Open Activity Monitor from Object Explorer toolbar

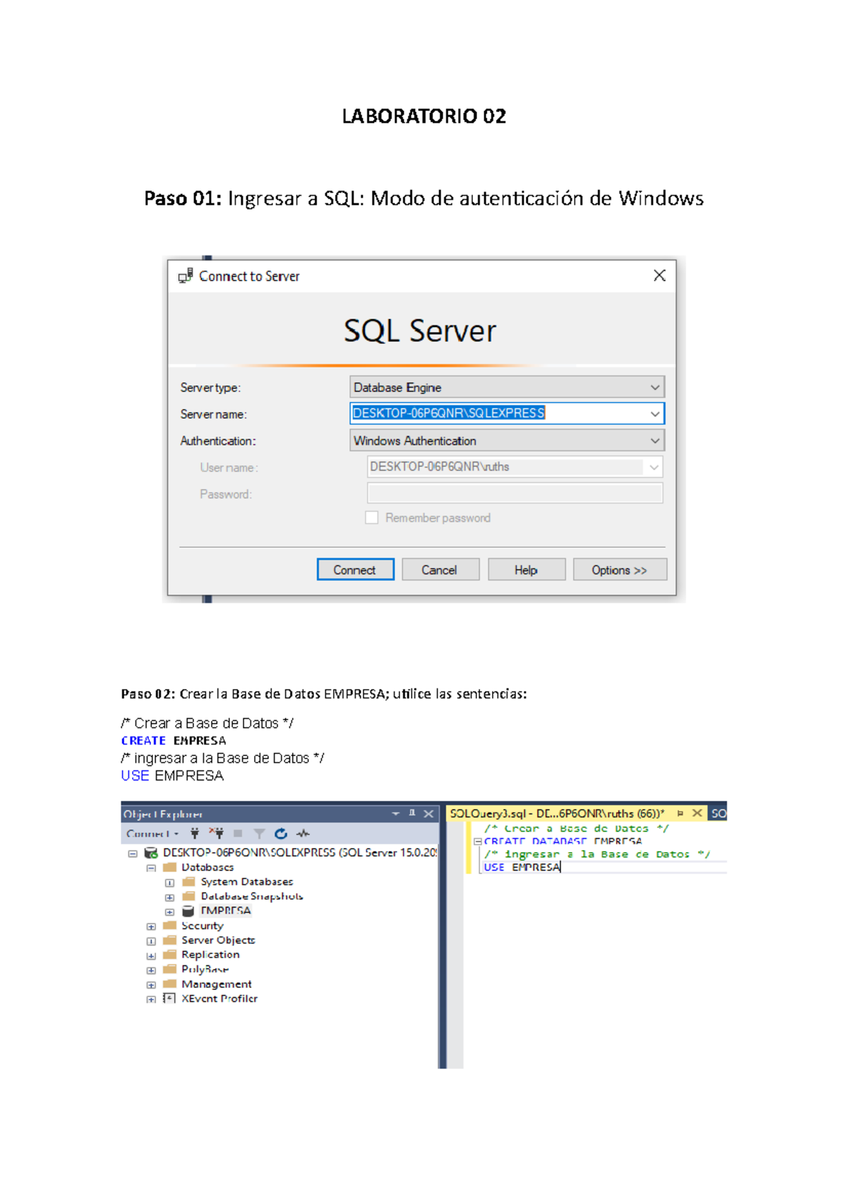pos(304,833)
